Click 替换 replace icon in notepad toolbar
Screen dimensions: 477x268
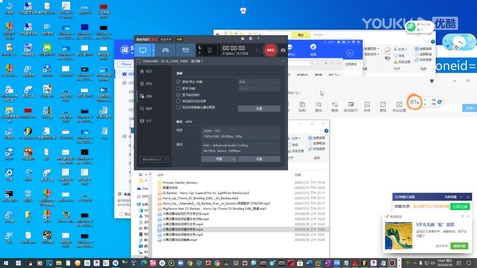(x=335, y=107)
